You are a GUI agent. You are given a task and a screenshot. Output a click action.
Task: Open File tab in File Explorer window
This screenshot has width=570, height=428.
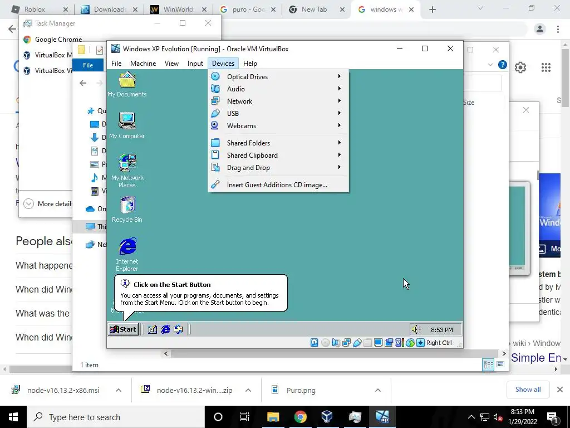(x=88, y=65)
